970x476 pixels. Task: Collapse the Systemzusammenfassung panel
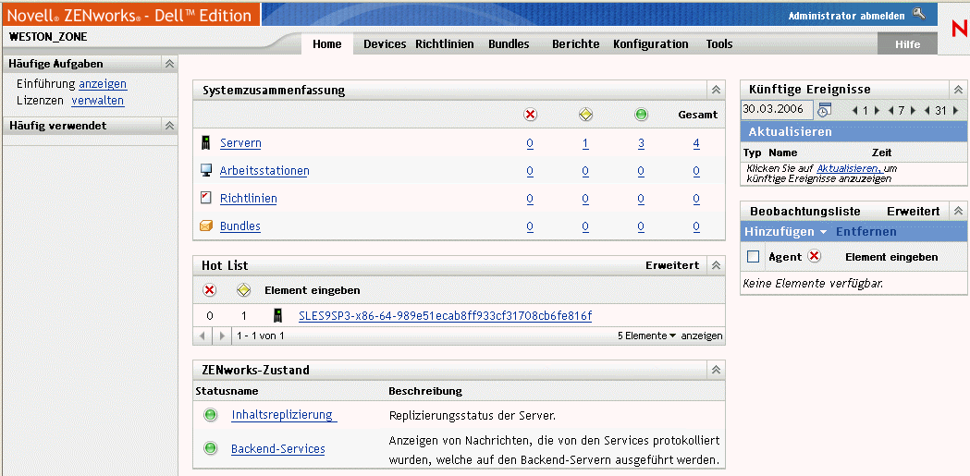tap(717, 91)
